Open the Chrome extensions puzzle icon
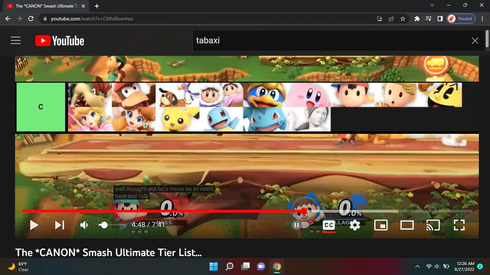 417,18
